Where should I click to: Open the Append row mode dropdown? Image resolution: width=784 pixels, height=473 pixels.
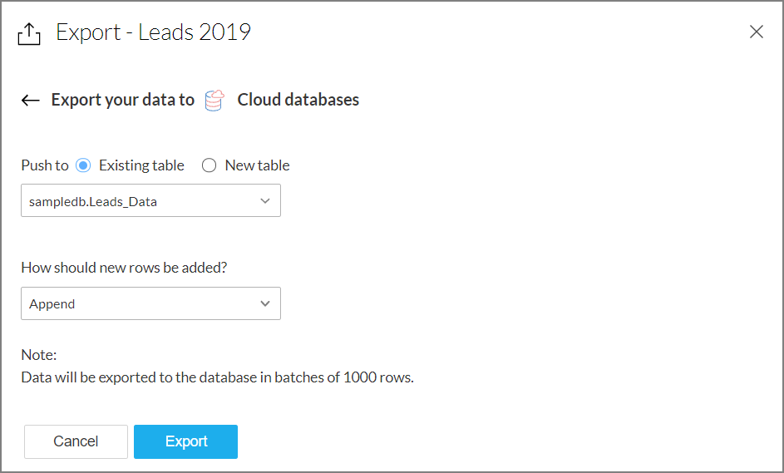(x=141, y=303)
